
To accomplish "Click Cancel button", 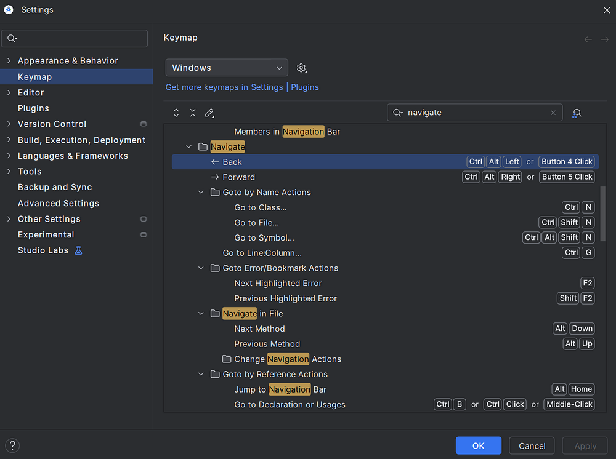I will click(532, 445).
